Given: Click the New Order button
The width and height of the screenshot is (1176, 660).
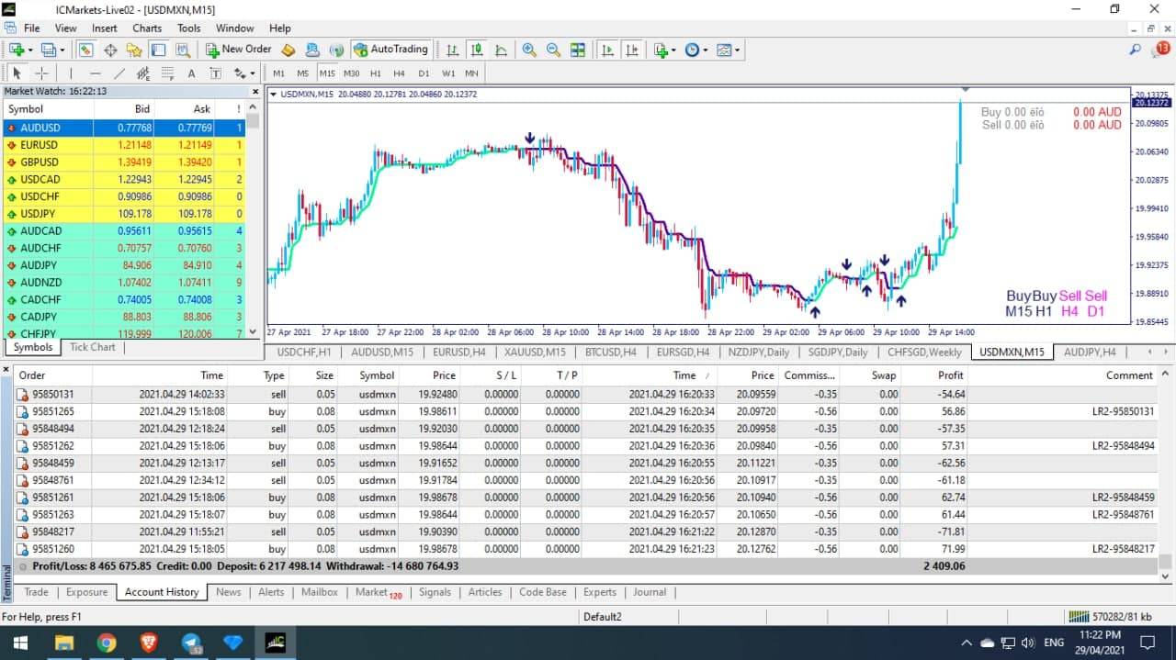Looking at the screenshot, I should (239, 50).
